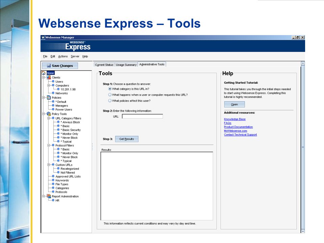Collapse the Computers tree node

point(49,85)
